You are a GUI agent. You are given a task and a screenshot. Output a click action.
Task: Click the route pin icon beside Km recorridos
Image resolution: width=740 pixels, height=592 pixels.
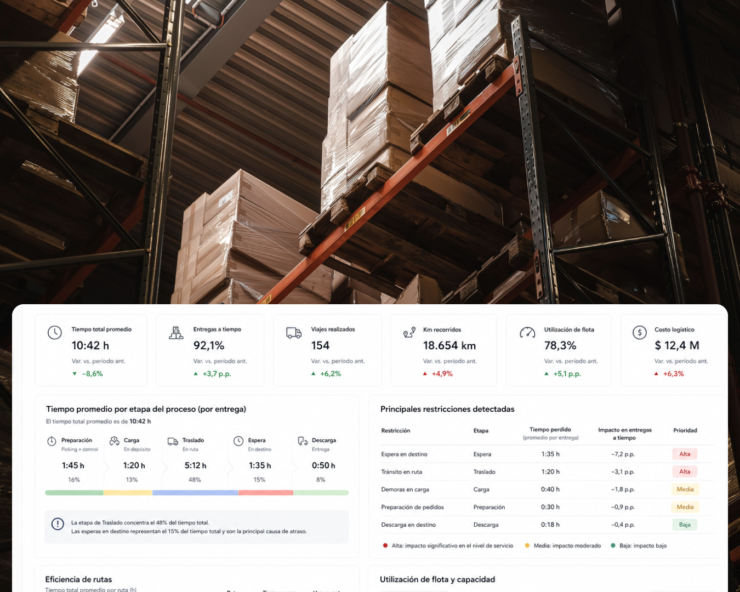coord(409,332)
